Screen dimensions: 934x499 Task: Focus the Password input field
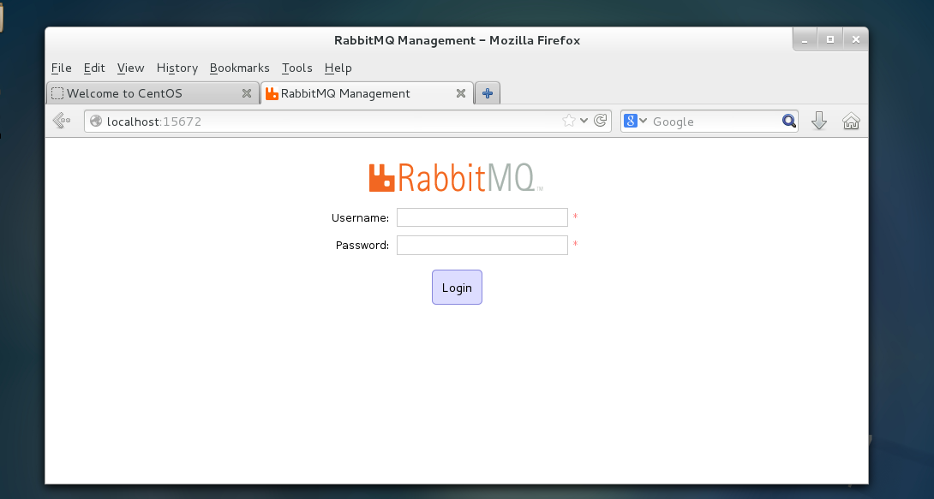(x=482, y=245)
